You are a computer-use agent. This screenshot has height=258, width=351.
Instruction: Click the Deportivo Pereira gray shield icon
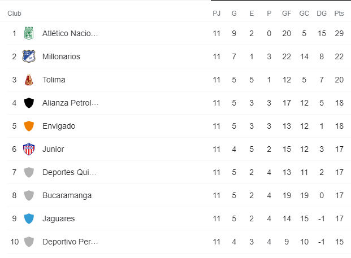tap(29, 242)
